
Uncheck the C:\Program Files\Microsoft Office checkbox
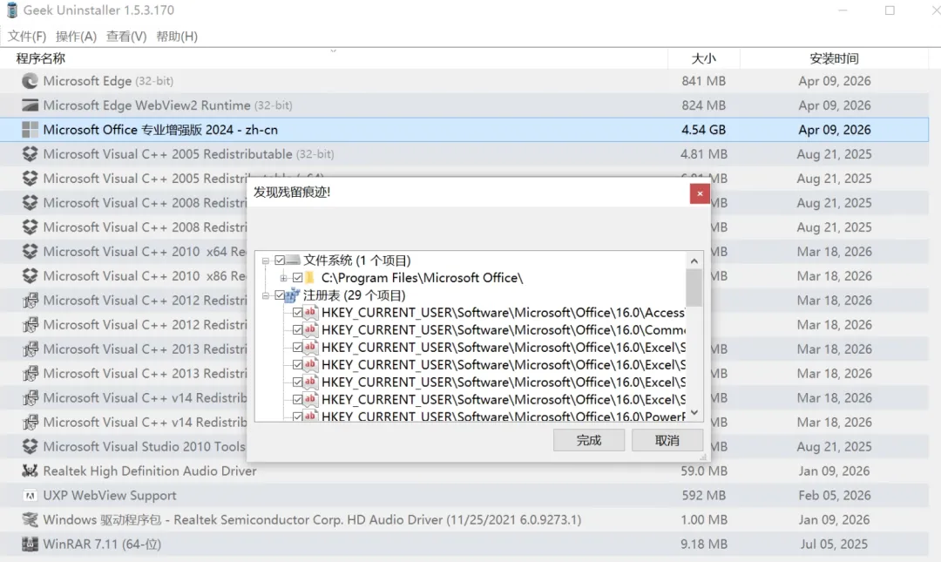[x=298, y=278]
